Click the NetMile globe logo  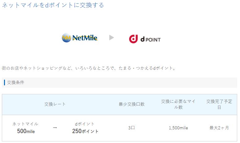[x=67, y=38]
